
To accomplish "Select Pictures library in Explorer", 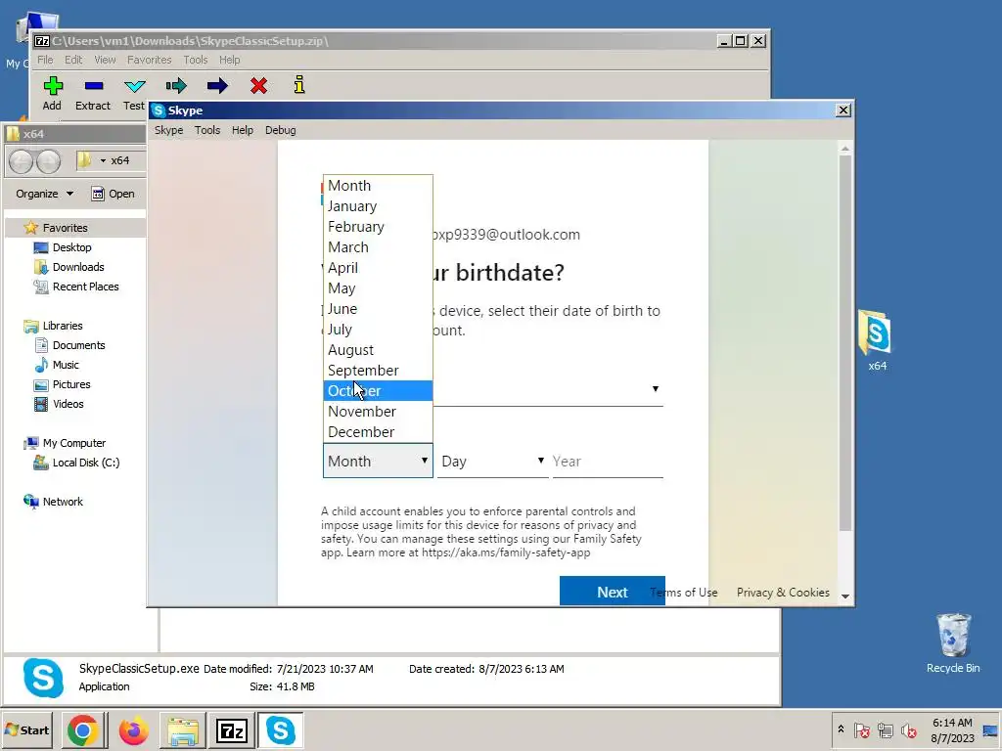I will [70, 384].
